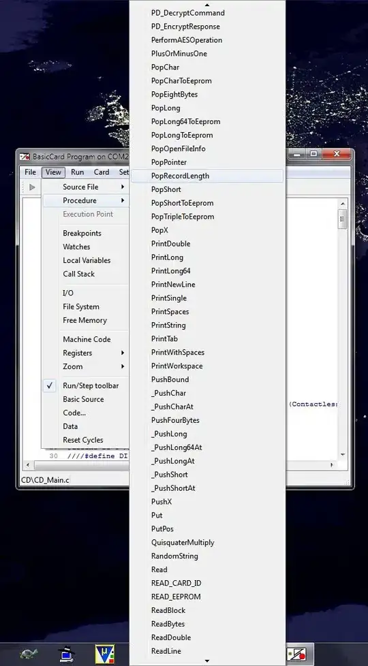This screenshot has width=368, height=666.
Task: Select _PushCharAt procedure
Action: pyautogui.click(x=207, y=407)
